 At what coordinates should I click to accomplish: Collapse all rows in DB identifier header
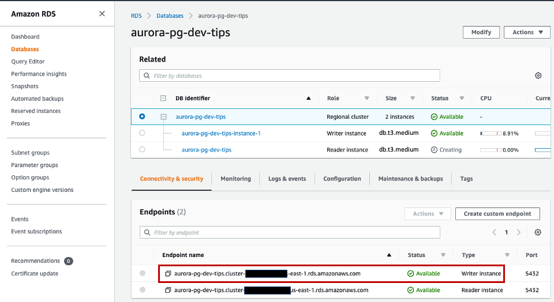163,98
